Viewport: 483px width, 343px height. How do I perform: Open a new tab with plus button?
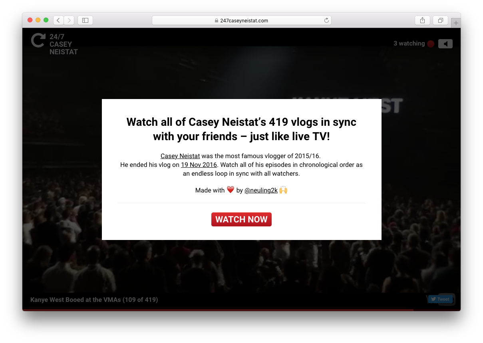[456, 23]
